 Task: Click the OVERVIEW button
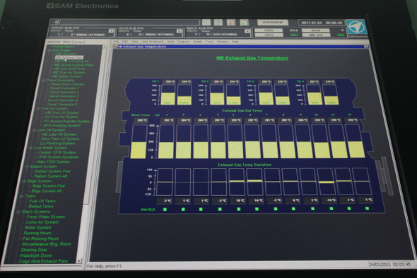(x=272, y=23)
